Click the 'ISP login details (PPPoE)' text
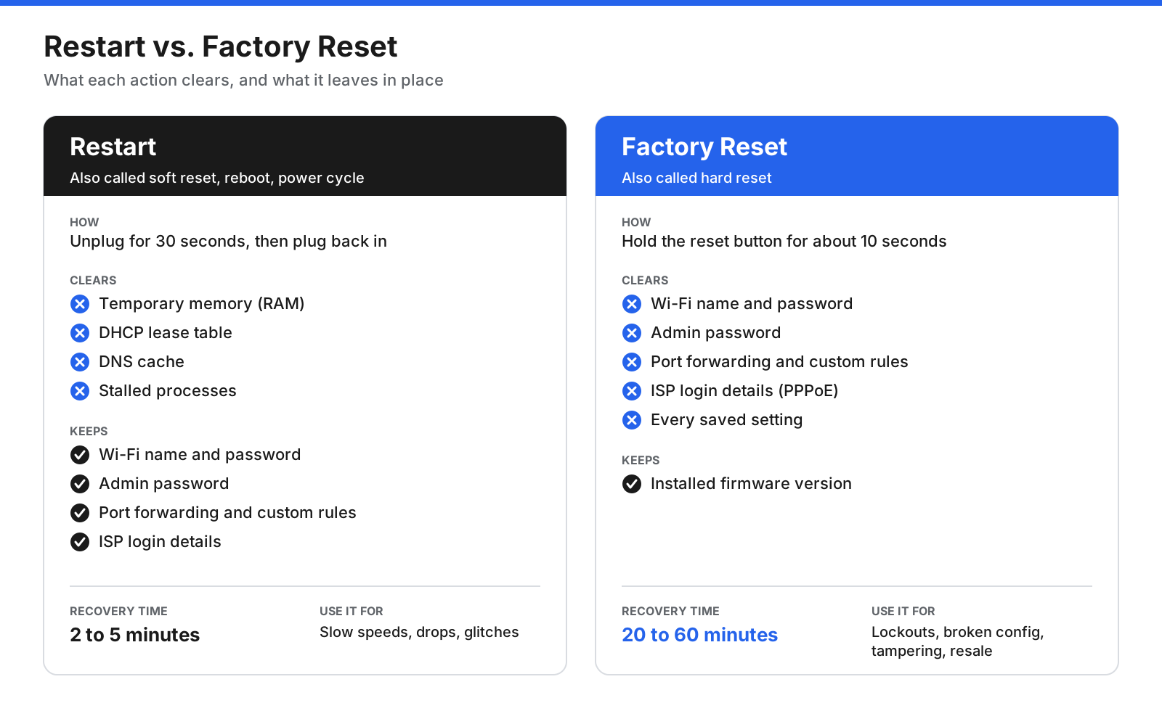Screen dimensions: 1162x711 coord(744,391)
